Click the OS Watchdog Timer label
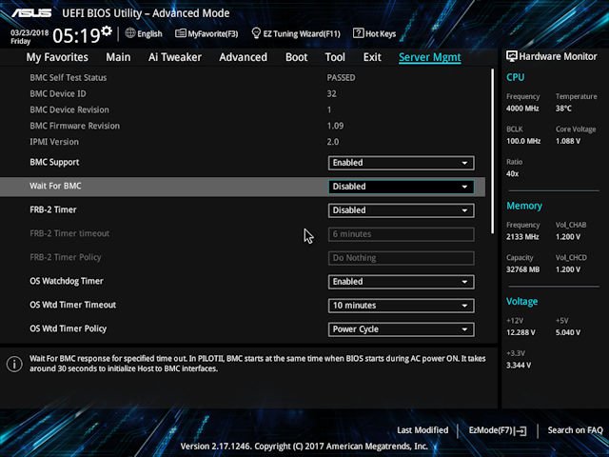The width and height of the screenshot is (609, 457). tap(67, 281)
